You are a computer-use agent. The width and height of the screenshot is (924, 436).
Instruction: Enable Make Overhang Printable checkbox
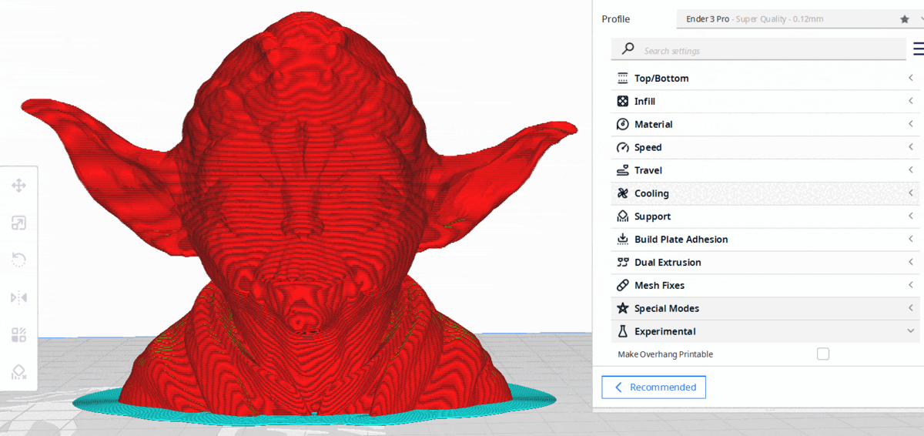pyautogui.click(x=823, y=354)
